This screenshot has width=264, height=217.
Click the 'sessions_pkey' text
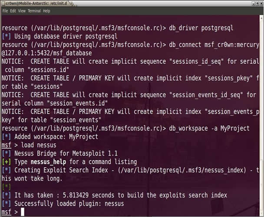[228, 78]
